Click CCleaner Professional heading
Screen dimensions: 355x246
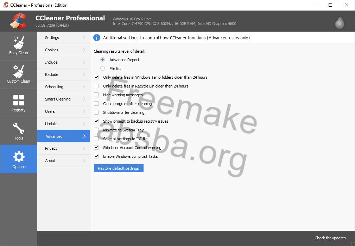tap(70, 18)
